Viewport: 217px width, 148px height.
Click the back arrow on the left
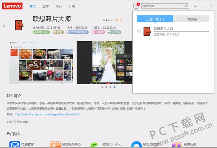coord(4,25)
